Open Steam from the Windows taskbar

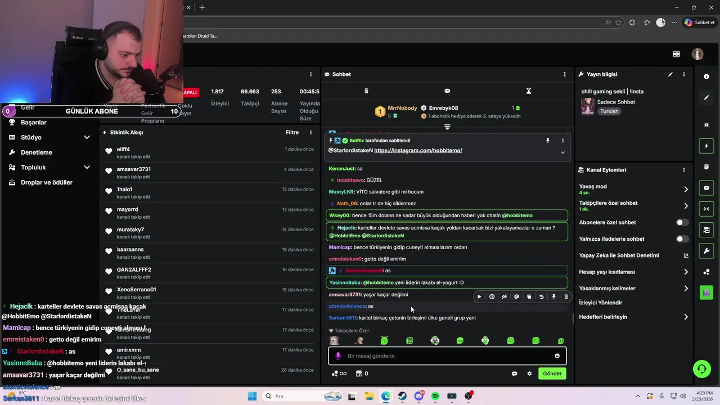[402, 396]
